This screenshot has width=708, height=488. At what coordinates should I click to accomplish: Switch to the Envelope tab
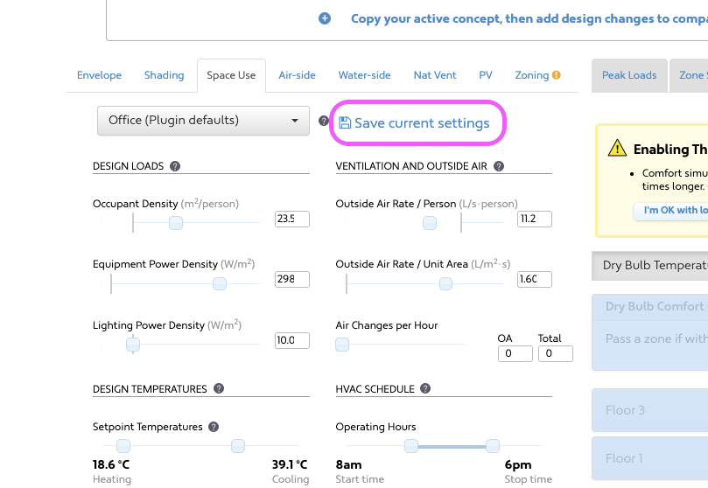99,75
